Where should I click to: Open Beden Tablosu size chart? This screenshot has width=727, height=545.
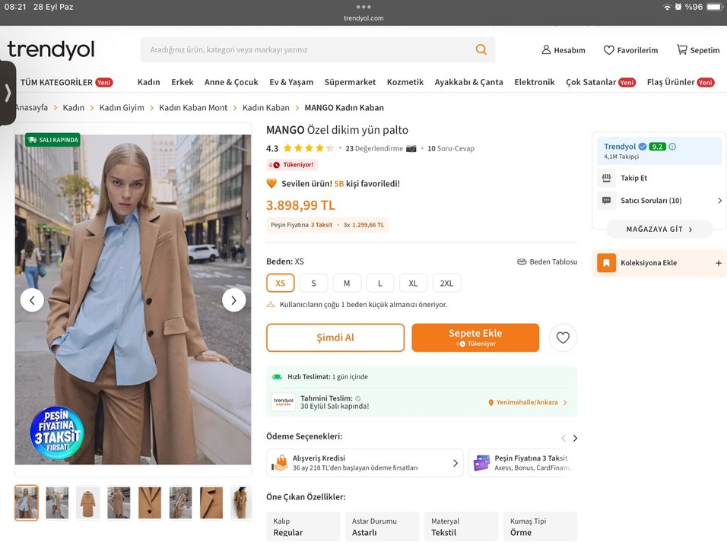[547, 261]
